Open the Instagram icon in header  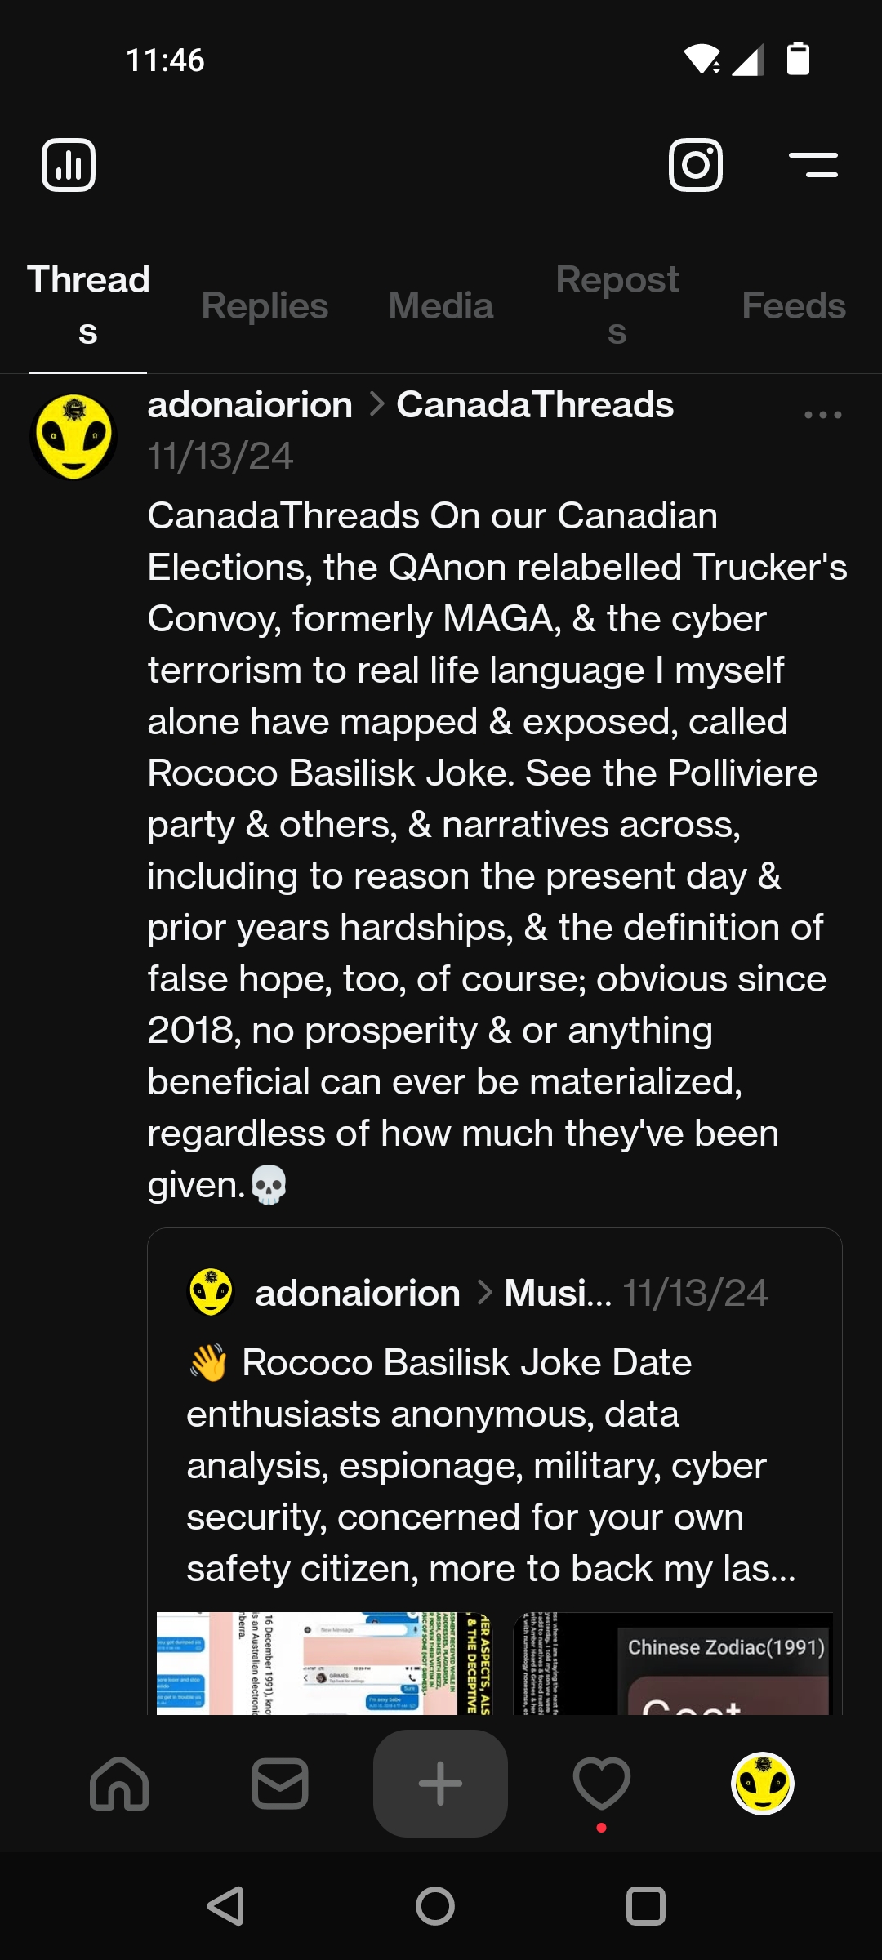pyautogui.click(x=695, y=165)
